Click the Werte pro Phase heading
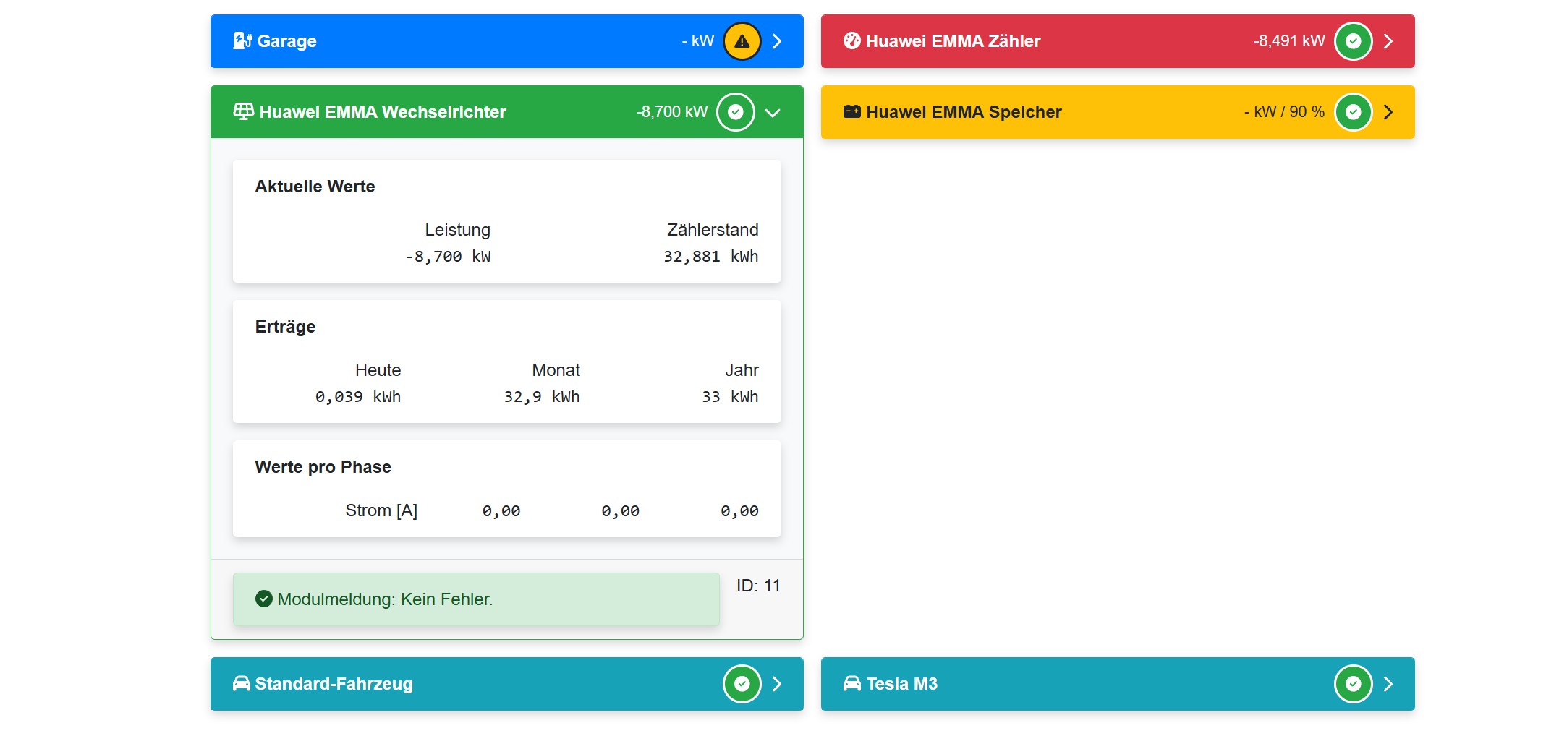 pos(323,467)
